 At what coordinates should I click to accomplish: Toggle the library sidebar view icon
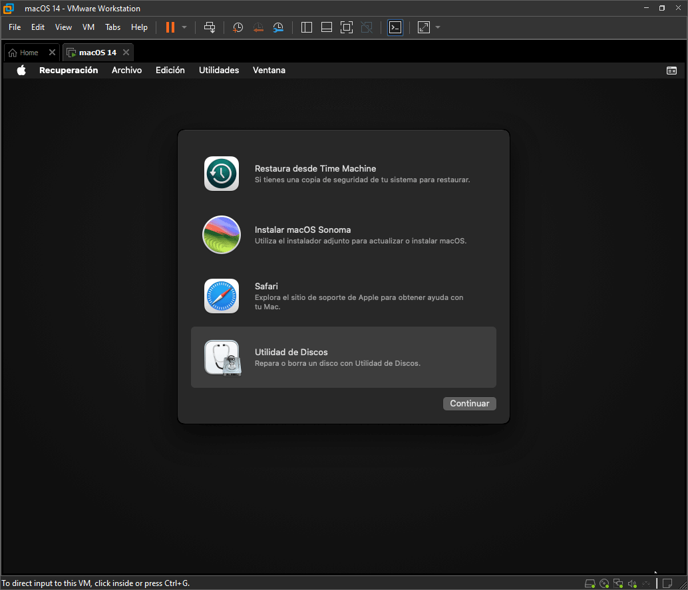click(x=307, y=27)
